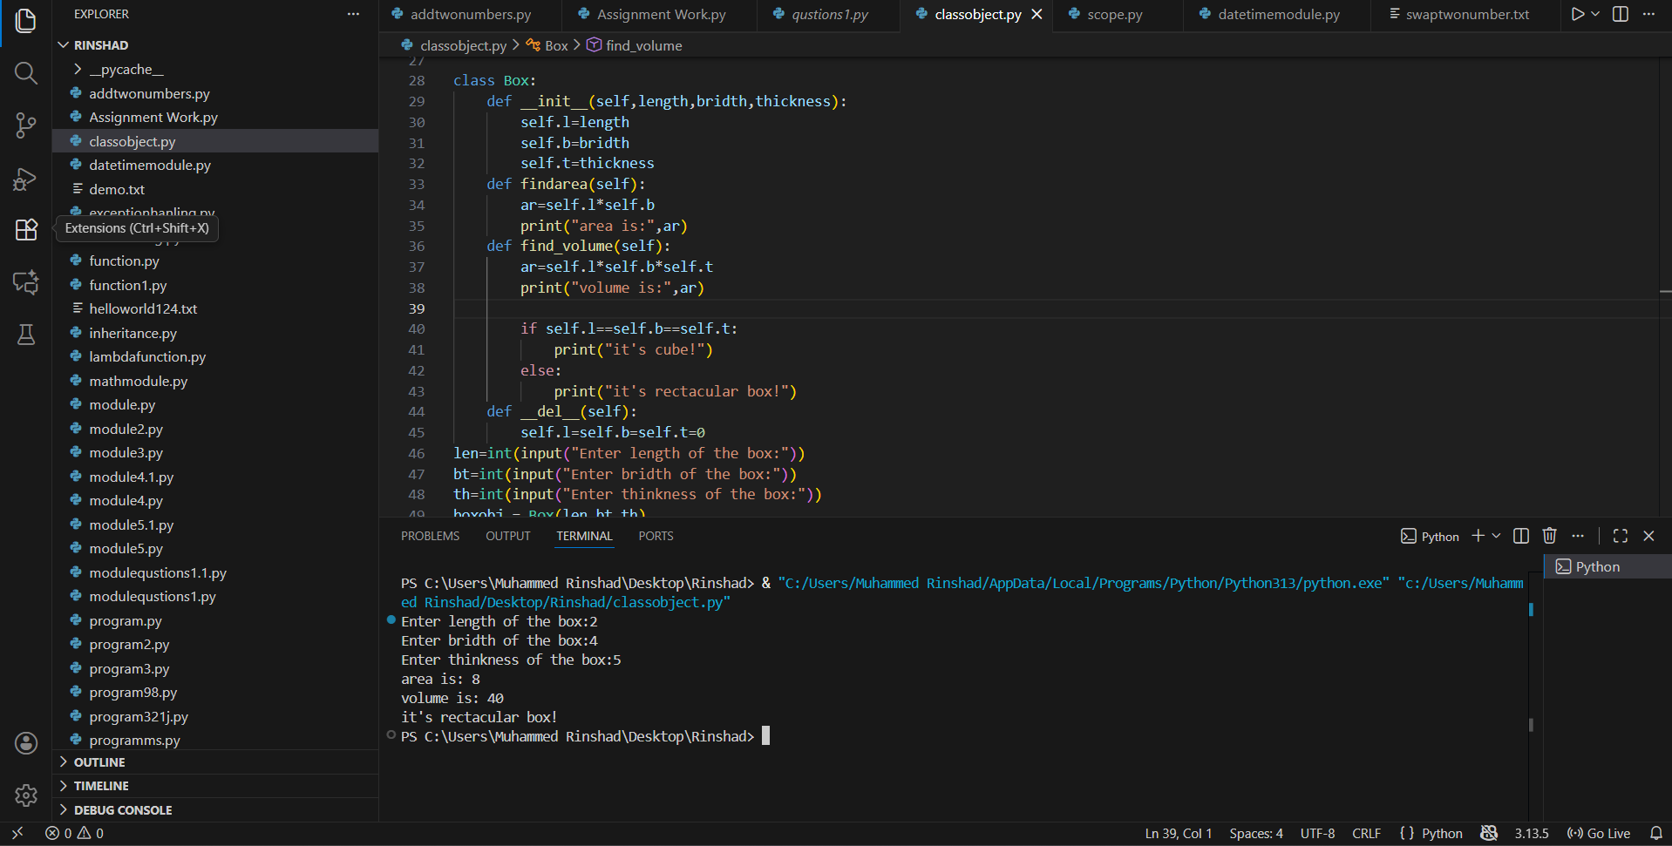The height and width of the screenshot is (846, 1672).
Task: Expand the TIMELINE section
Action: tap(97, 785)
